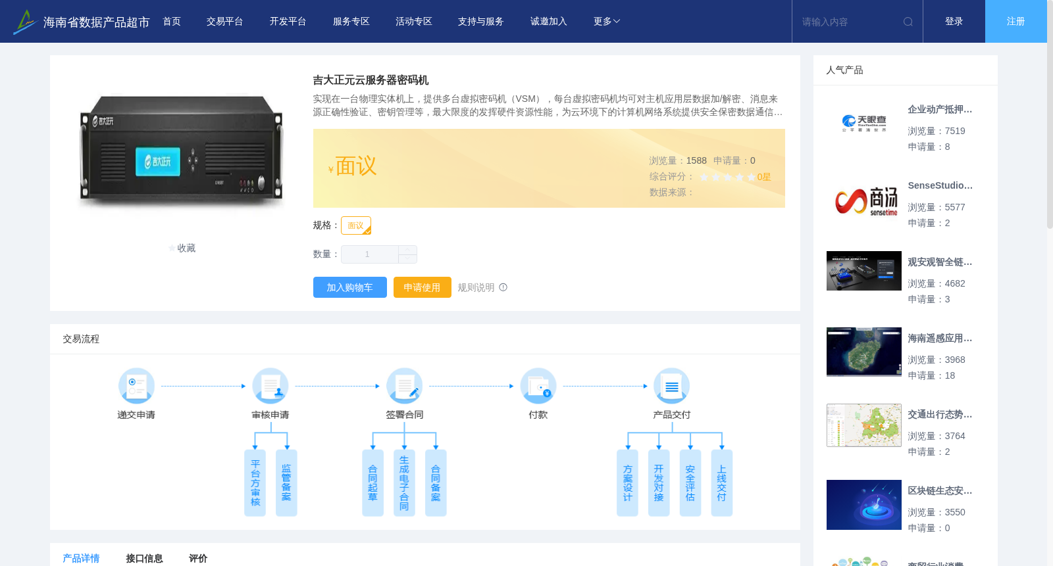The image size is (1053, 566).
Task: Expand the 更多 dropdown menu
Action: (x=606, y=22)
